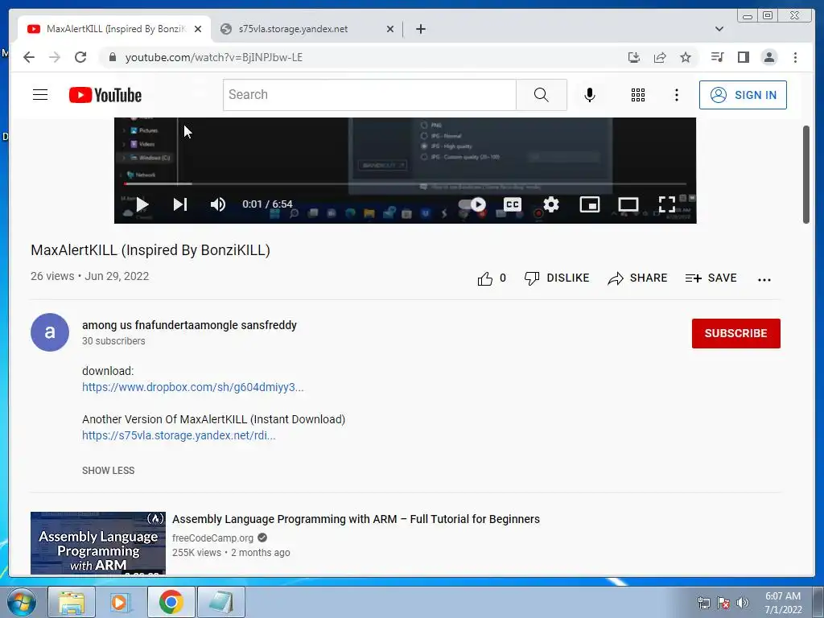824x618 pixels.
Task: Click the SHARE button under video
Action: point(637,278)
